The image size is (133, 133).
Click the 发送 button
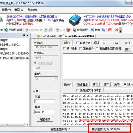[128, 43]
